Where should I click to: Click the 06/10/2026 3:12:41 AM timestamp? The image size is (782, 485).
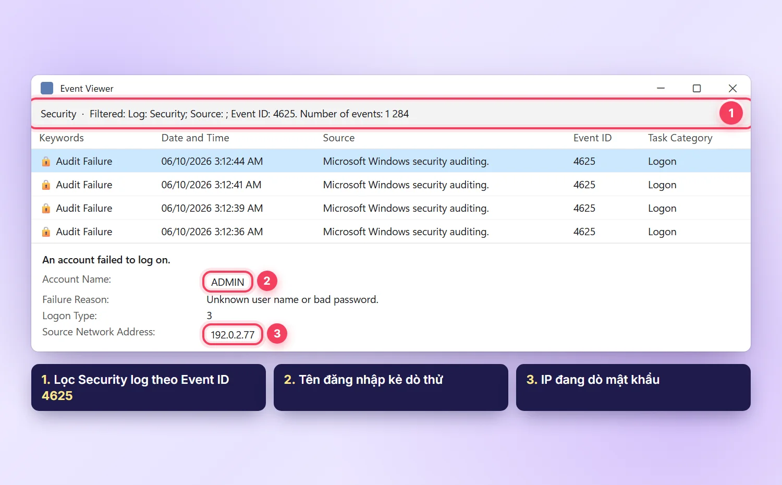pyautogui.click(x=211, y=185)
